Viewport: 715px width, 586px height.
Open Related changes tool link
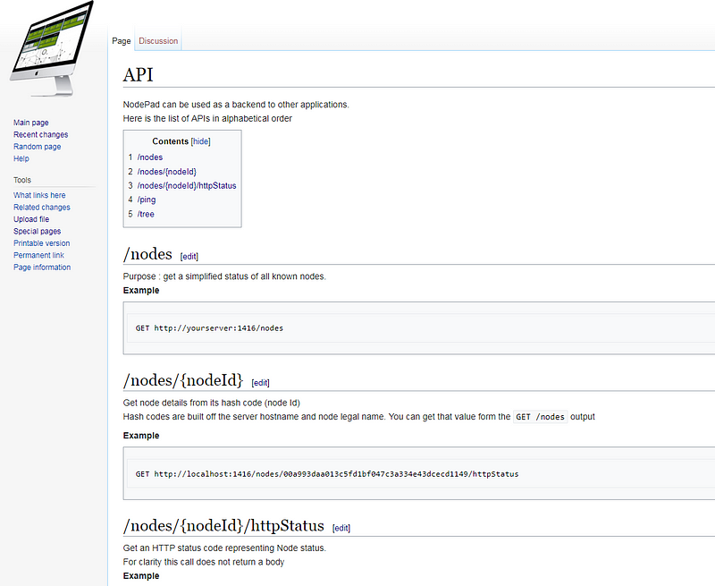click(41, 208)
